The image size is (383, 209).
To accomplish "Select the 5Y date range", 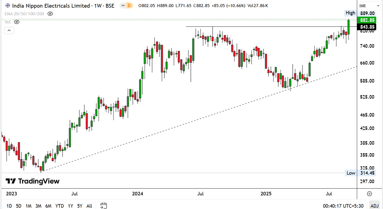I will (x=80, y=206).
